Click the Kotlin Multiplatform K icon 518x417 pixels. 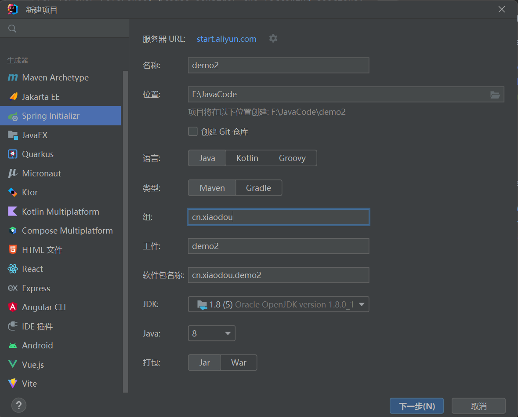(x=13, y=211)
